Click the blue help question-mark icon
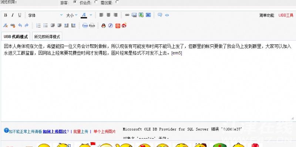Image resolution: width=296 pixels, height=147 pixels. [x=6, y=130]
